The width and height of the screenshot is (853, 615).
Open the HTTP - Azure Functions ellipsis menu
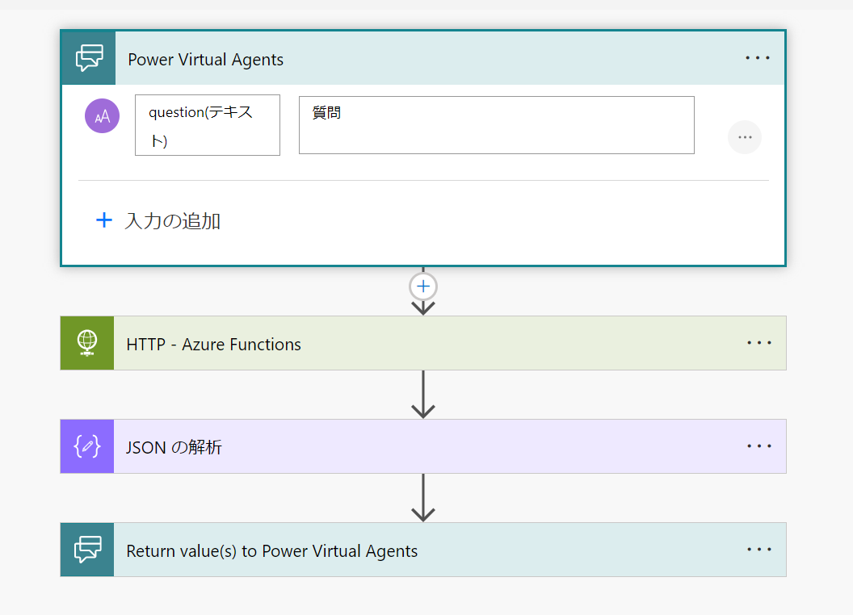pos(758,342)
